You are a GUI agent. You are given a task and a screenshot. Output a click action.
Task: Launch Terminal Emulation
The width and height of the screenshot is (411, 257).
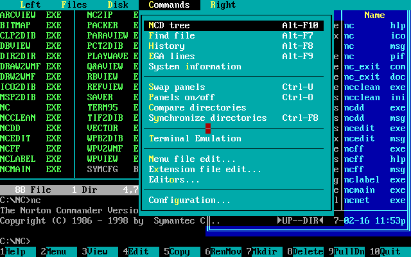234,139
